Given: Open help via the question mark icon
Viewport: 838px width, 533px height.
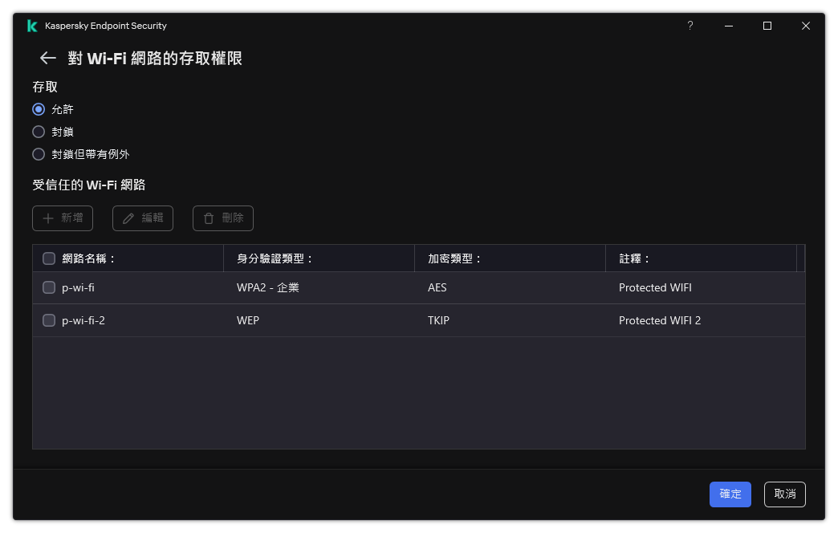Looking at the screenshot, I should [x=690, y=26].
